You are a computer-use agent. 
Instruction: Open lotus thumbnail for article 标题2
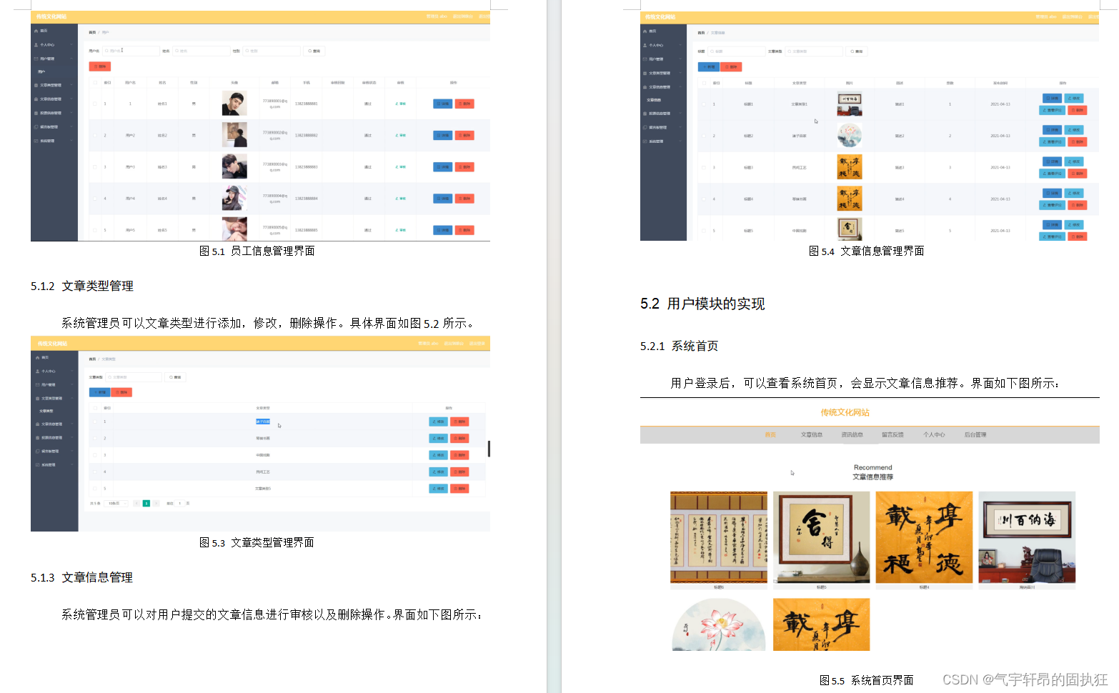(850, 136)
